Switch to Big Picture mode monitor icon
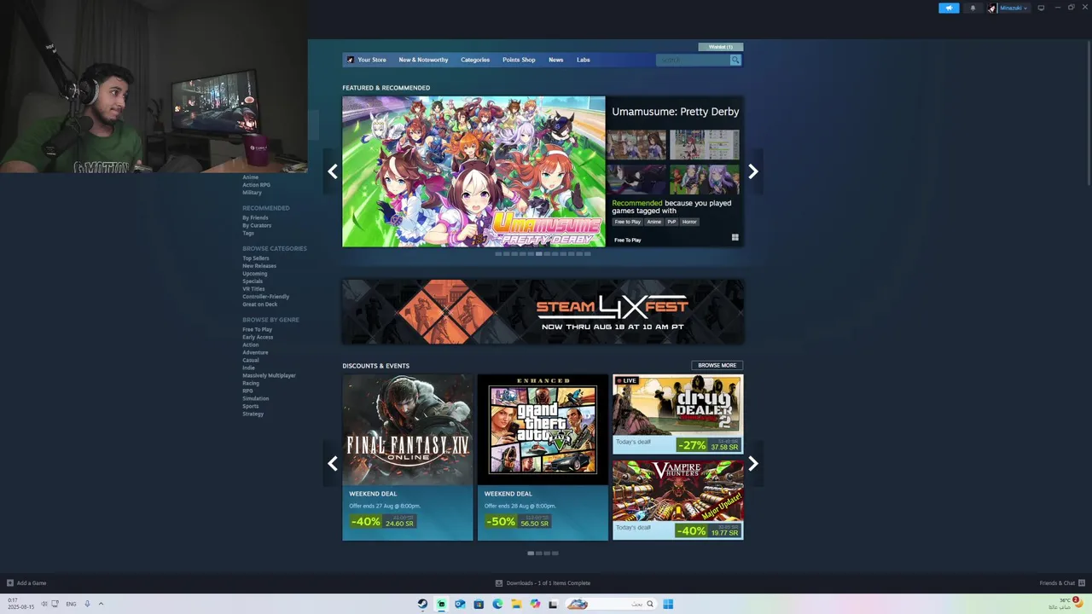 click(1041, 8)
